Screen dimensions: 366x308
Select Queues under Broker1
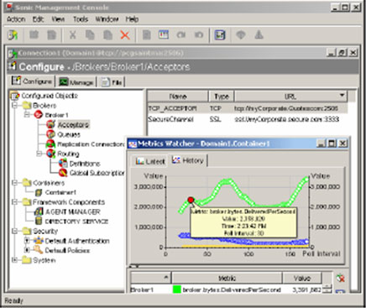[69, 134]
